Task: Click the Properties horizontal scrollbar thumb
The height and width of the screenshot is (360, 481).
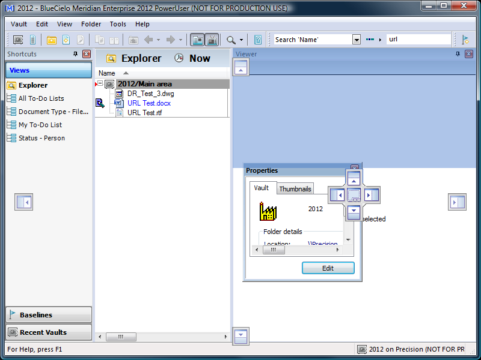Action: tap(274, 250)
